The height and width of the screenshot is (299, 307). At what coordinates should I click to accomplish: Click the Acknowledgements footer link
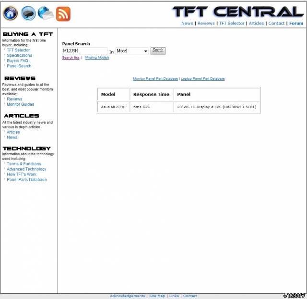(127, 296)
